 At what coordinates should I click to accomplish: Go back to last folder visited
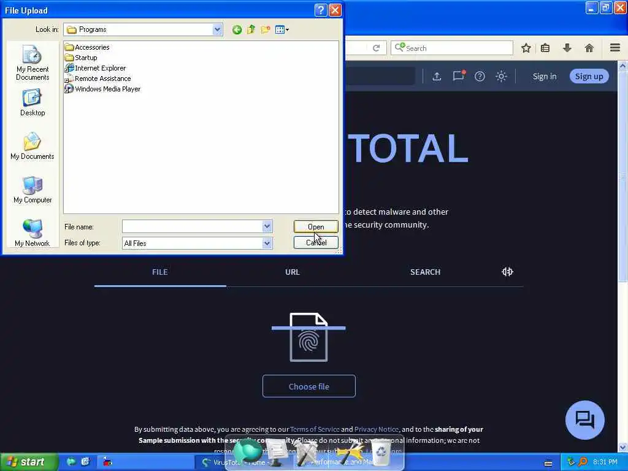[237, 29]
